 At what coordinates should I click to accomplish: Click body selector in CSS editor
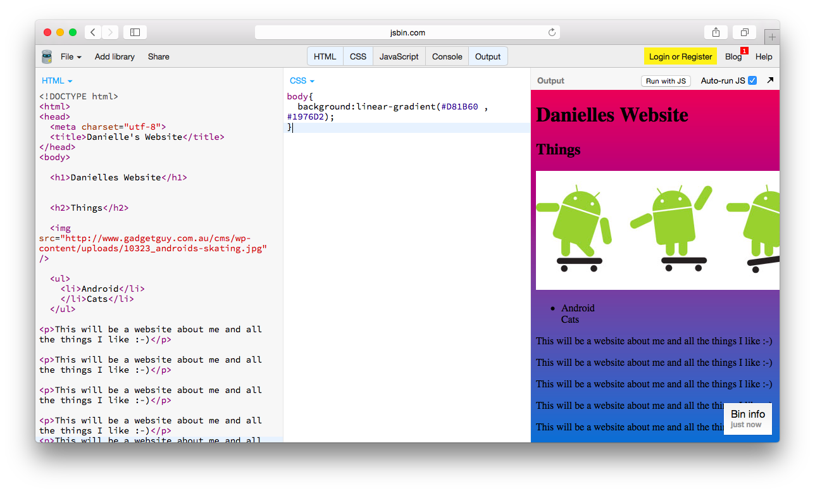(x=297, y=96)
